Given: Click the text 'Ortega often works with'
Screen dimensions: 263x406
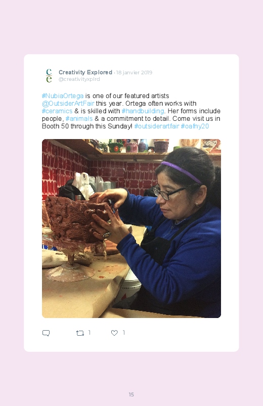Looking at the screenshot, I should point(161,103).
